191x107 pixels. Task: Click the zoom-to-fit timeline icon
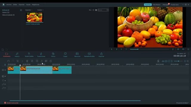(x=166, y=61)
